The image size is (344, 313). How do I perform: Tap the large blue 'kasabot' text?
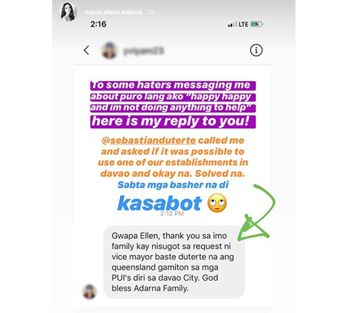tap(159, 203)
